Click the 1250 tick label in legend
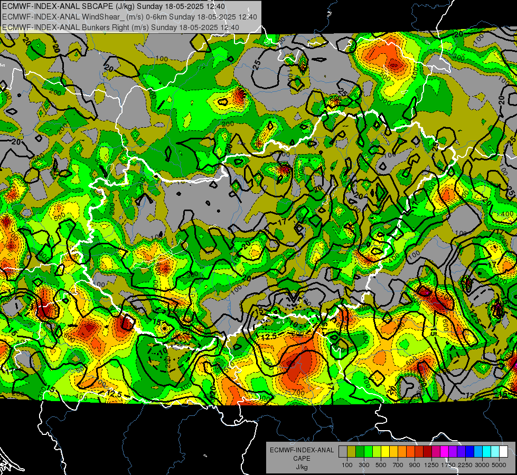517x475 pixels. pyautogui.click(x=431, y=465)
